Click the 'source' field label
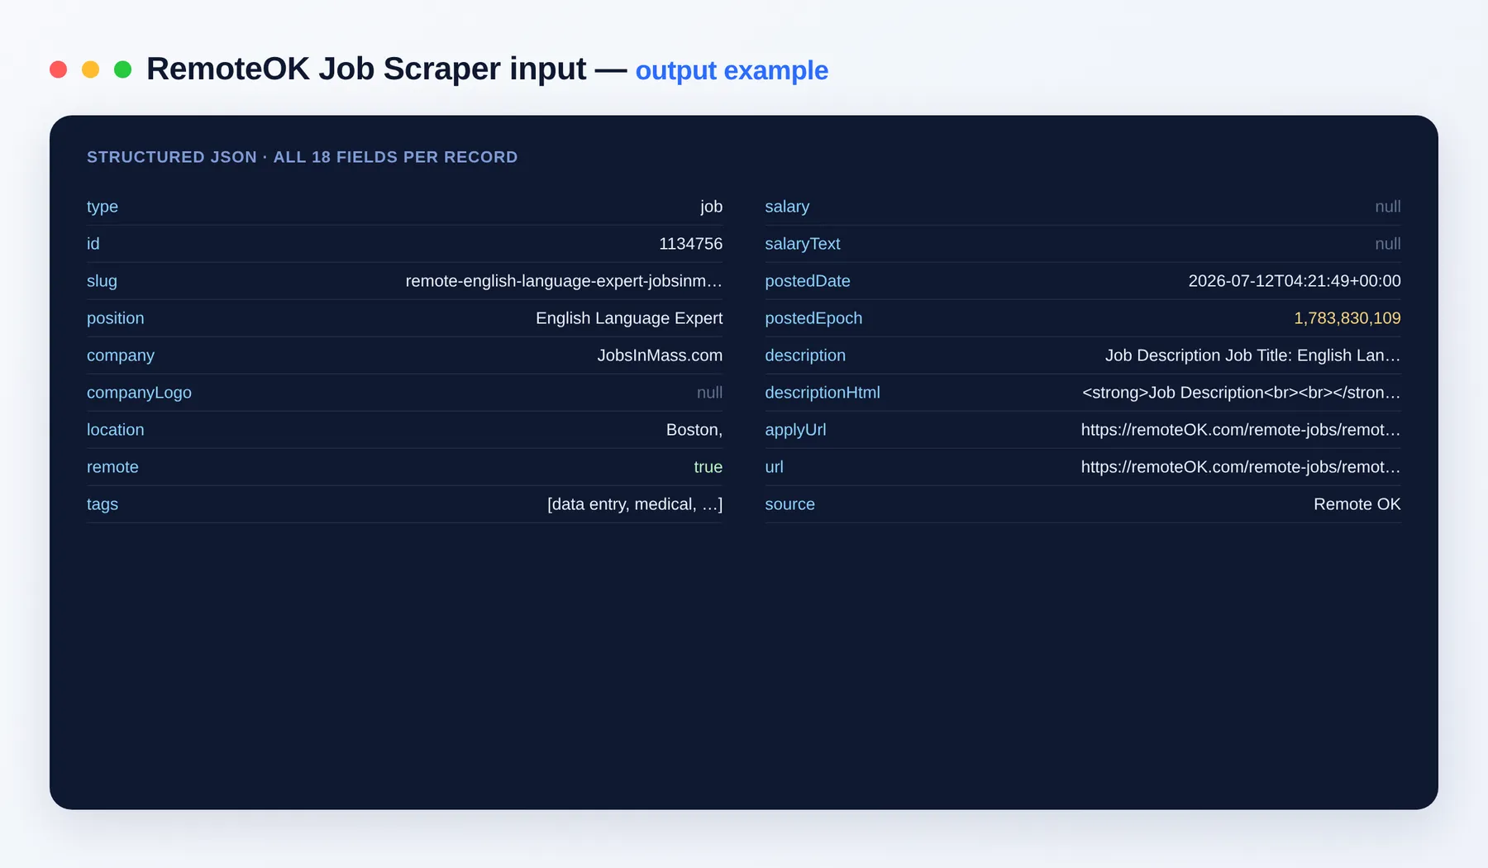The width and height of the screenshot is (1488, 868). (789, 504)
